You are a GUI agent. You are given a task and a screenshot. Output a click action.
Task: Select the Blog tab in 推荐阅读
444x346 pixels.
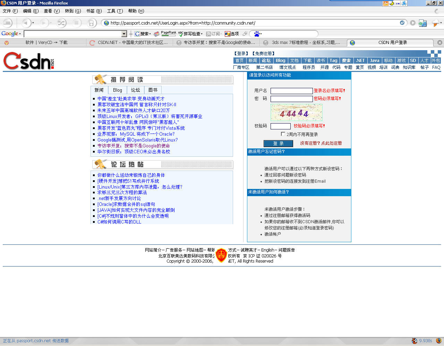[x=118, y=90]
